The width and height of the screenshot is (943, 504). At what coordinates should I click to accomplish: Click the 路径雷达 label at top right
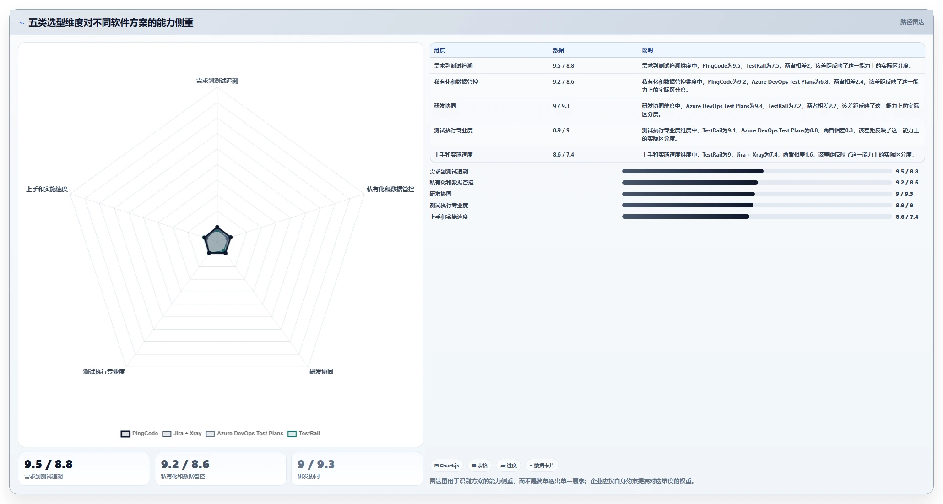coord(912,22)
